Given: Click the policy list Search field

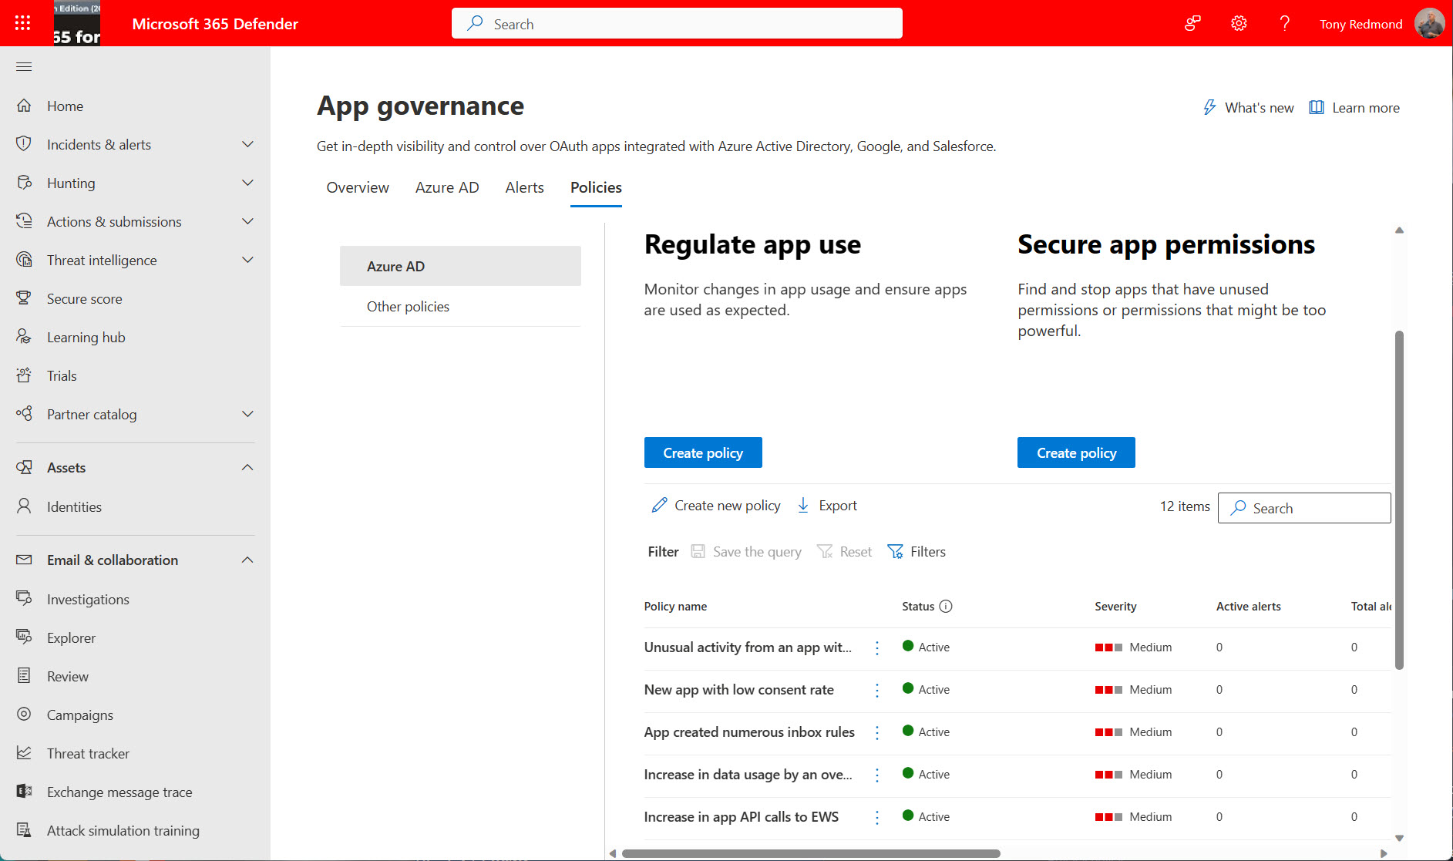Looking at the screenshot, I should 1304,508.
